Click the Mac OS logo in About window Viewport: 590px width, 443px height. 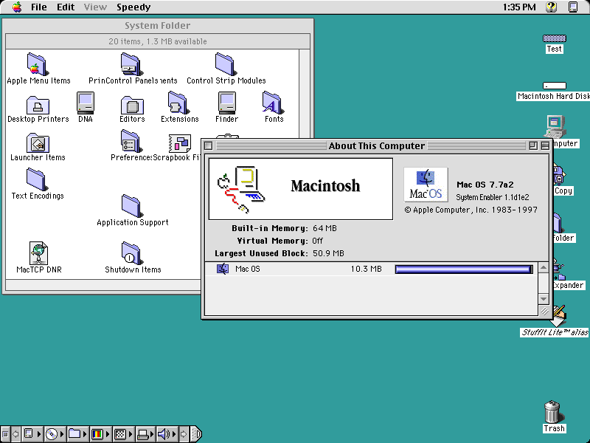[426, 185]
